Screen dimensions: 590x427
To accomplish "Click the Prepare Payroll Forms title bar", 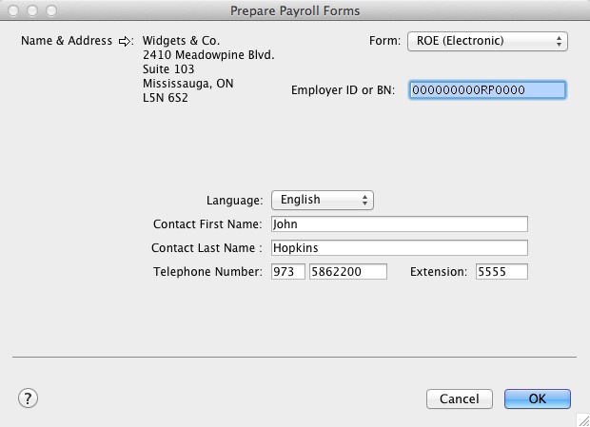I will click(295, 10).
